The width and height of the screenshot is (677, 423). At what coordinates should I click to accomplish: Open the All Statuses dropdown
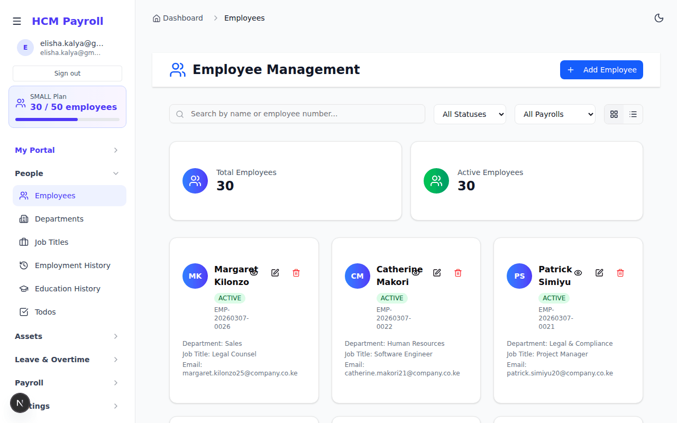pos(470,114)
